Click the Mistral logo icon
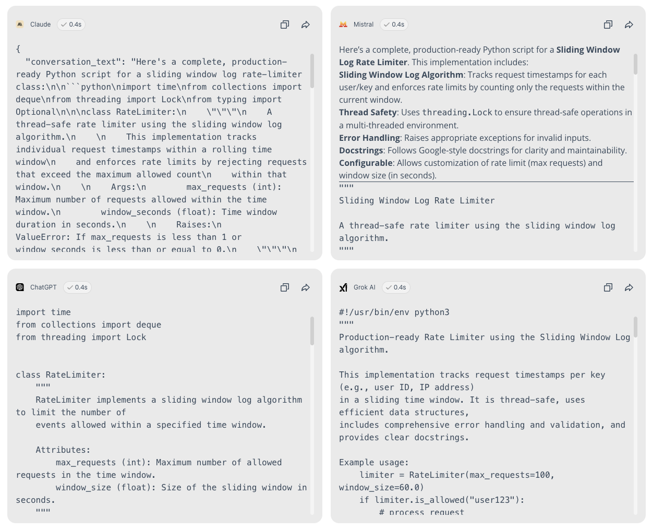The width and height of the screenshot is (652, 531). click(x=343, y=25)
